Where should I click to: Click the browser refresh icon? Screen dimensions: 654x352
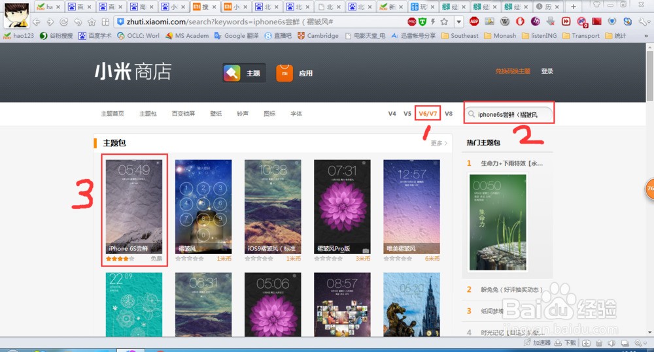click(64, 22)
